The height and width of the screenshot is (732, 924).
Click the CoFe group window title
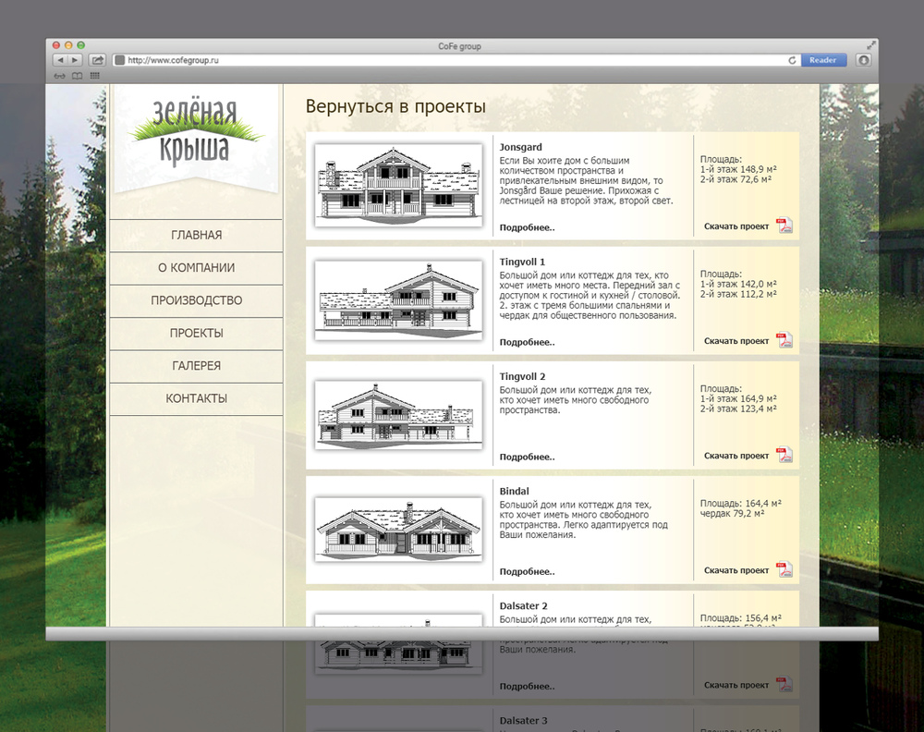pos(459,46)
